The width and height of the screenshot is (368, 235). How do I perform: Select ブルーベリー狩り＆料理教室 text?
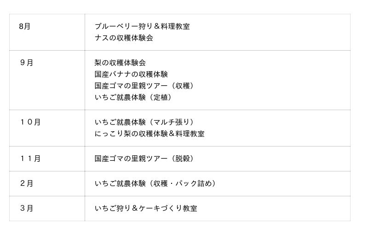[x=142, y=26]
